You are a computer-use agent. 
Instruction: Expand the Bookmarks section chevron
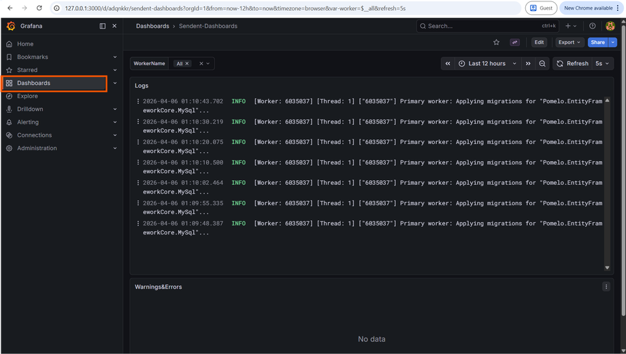tap(115, 57)
